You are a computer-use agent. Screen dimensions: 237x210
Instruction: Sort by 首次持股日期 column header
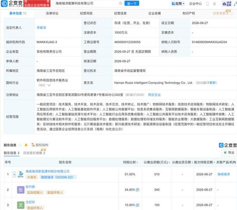pyautogui.click(x=205, y=163)
